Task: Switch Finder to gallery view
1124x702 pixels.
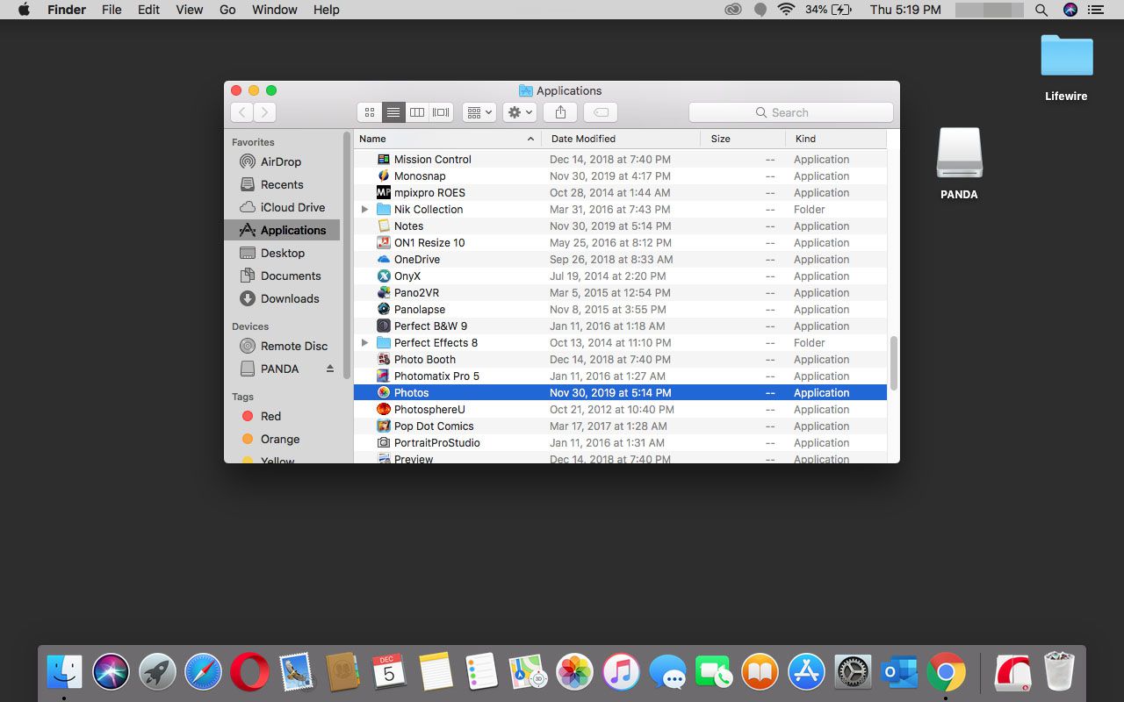Action: pyautogui.click(x=441, y=112)
